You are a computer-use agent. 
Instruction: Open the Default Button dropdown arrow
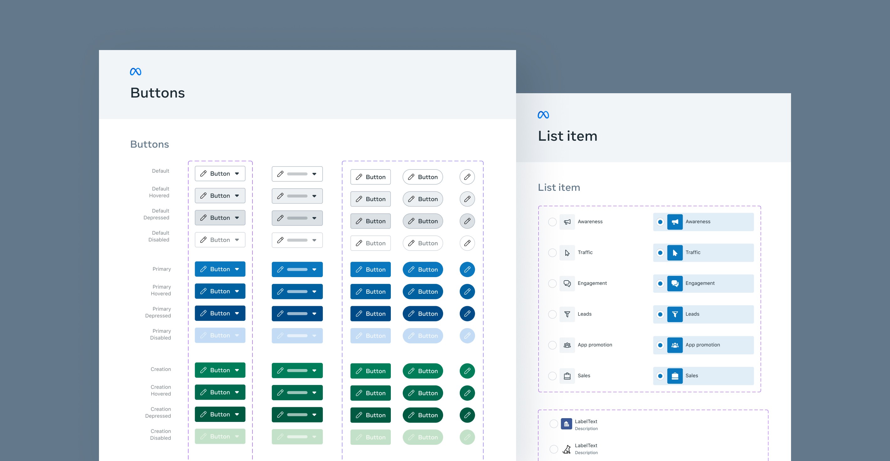click(237, 174)
